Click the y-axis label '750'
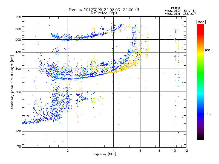Screen dimensions: 219x164 click(18, 17)
